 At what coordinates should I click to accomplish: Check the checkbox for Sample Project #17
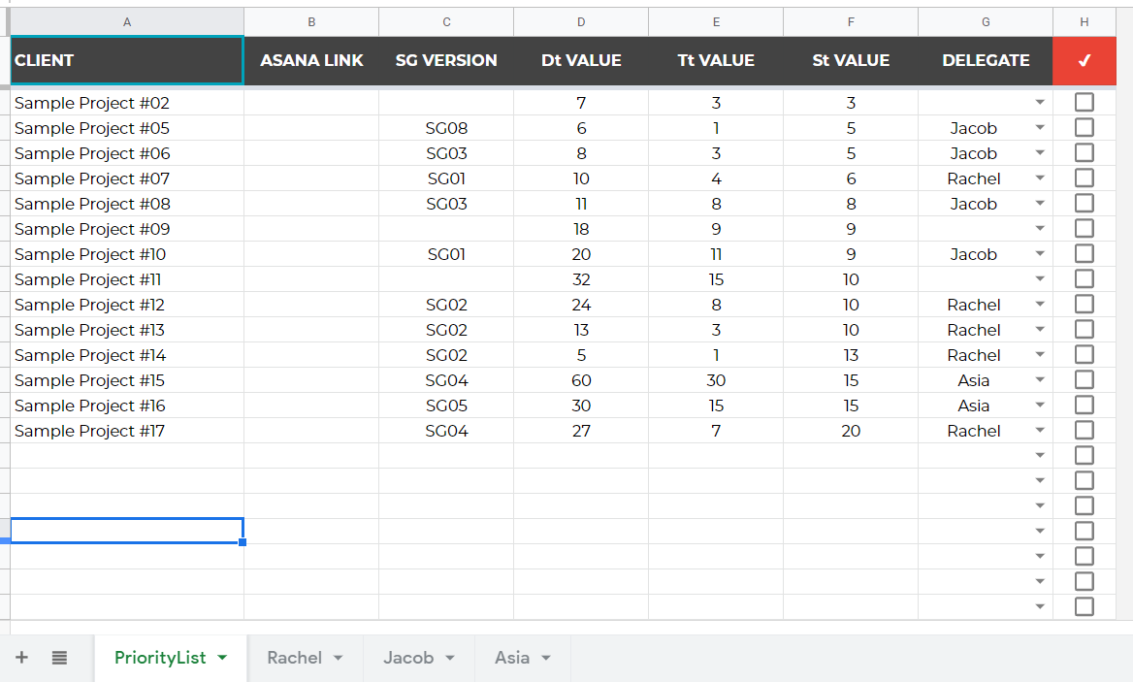click(1084, 430)
